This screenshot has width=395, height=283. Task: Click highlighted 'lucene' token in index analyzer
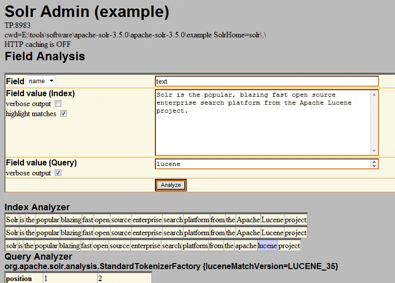coord(267,246)
